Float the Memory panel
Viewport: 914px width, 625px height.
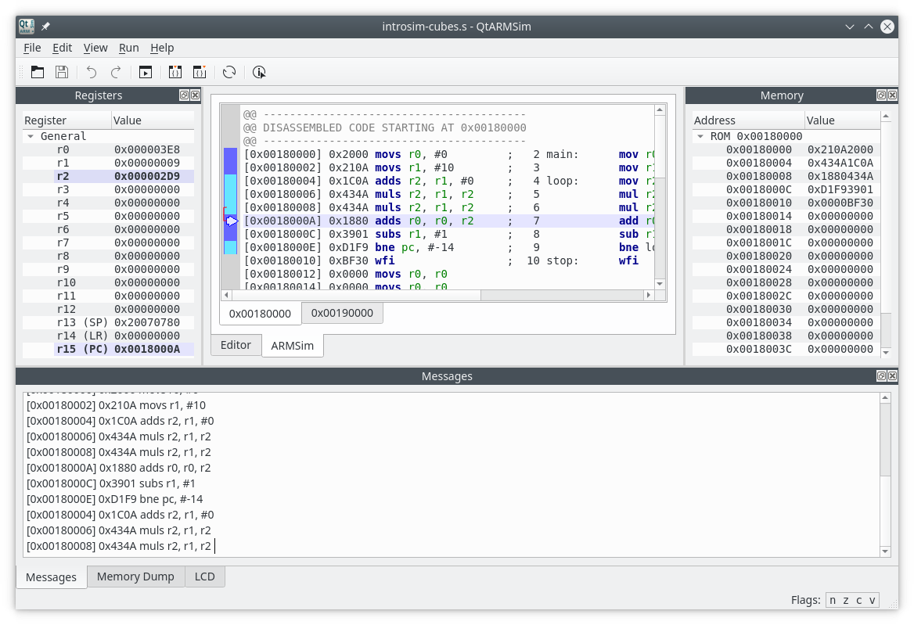(x=881, y=95)
